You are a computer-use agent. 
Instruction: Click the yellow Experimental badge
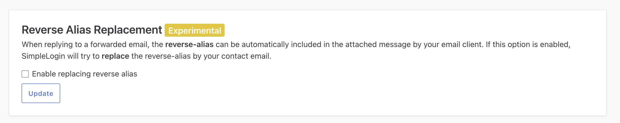point(194,30)
